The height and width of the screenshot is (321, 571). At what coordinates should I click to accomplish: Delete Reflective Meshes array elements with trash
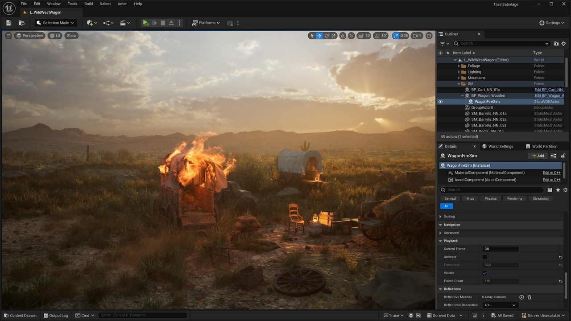(530, 297)
